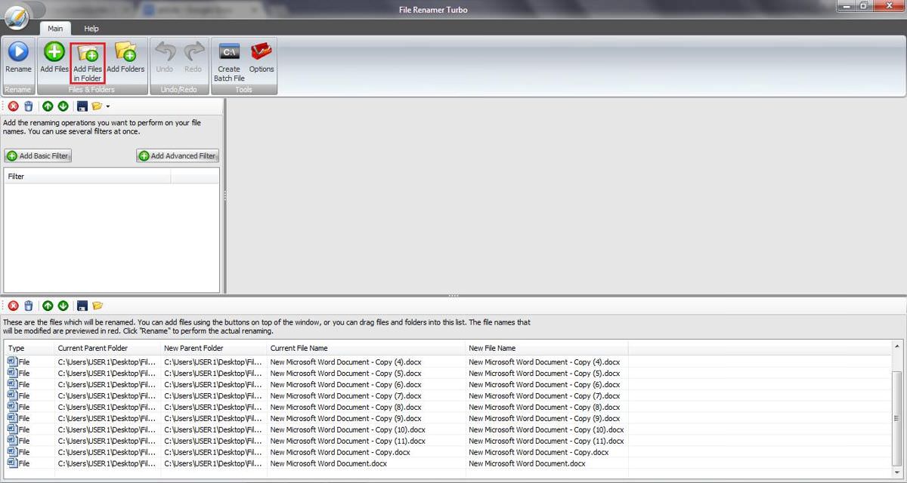Select current file name Copy (5).docx
The width and height of the screenshot is (907, 483).
pos(345,374)
